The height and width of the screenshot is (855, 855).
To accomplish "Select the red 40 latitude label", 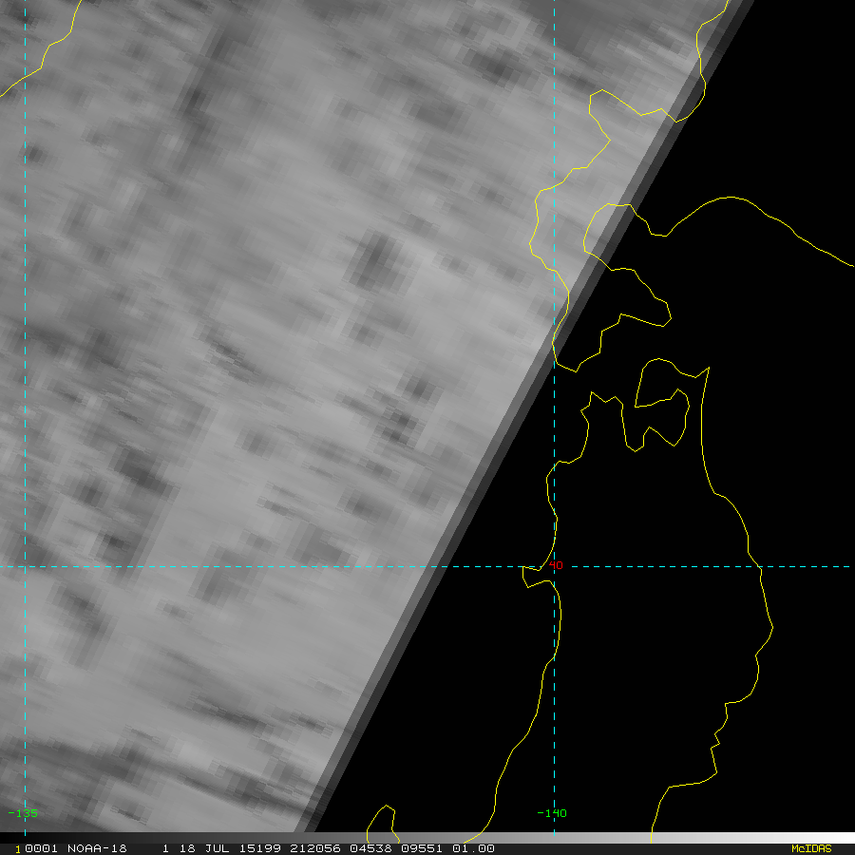I will pyautogui.click(x=556, y=566).
